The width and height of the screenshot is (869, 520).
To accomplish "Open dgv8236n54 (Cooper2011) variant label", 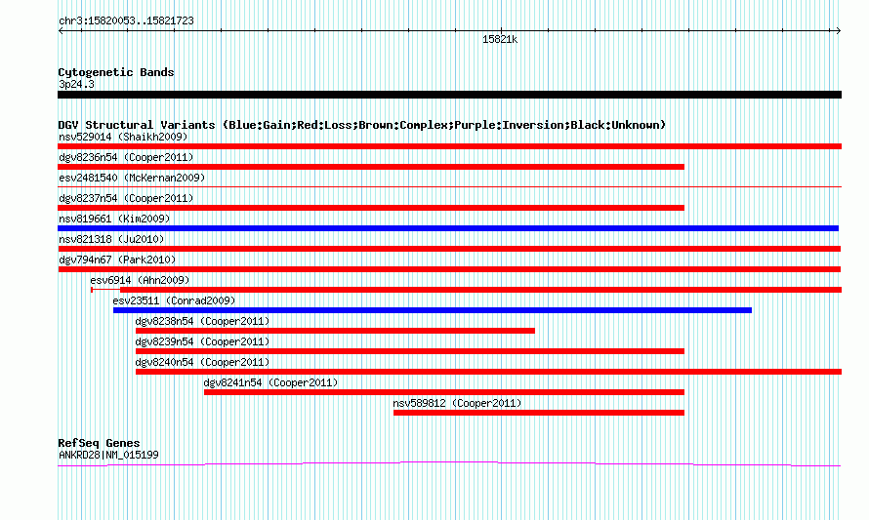I will point(126,157).
